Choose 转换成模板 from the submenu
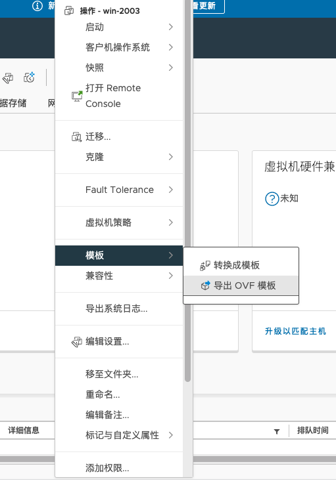 pos(241,265)
